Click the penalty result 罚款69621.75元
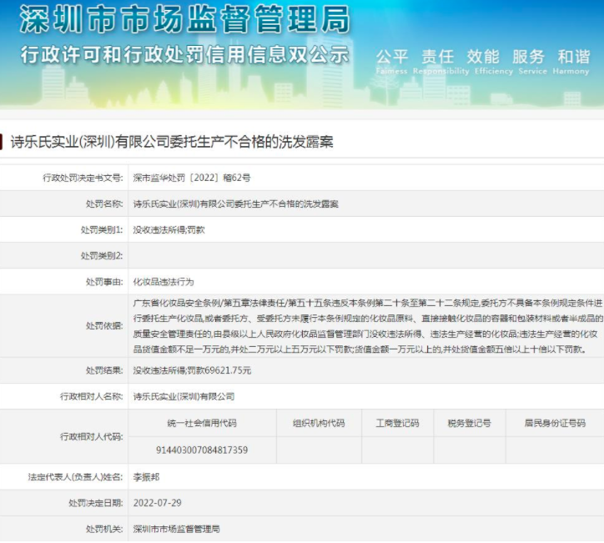604x543 pixels. click(192, 370)
